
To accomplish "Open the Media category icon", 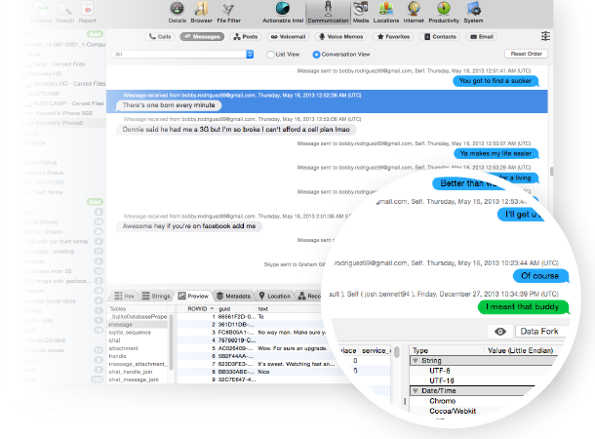I will (x=361, y=13).
